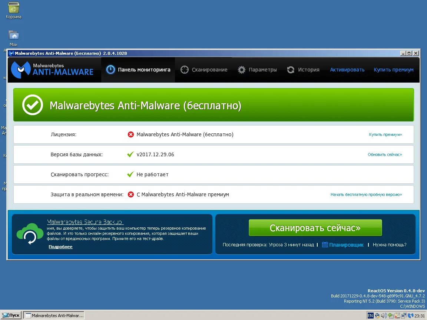The image size is (427, 320).
Task: Click Купить премиум in the header bar
Action: point(394,70)
